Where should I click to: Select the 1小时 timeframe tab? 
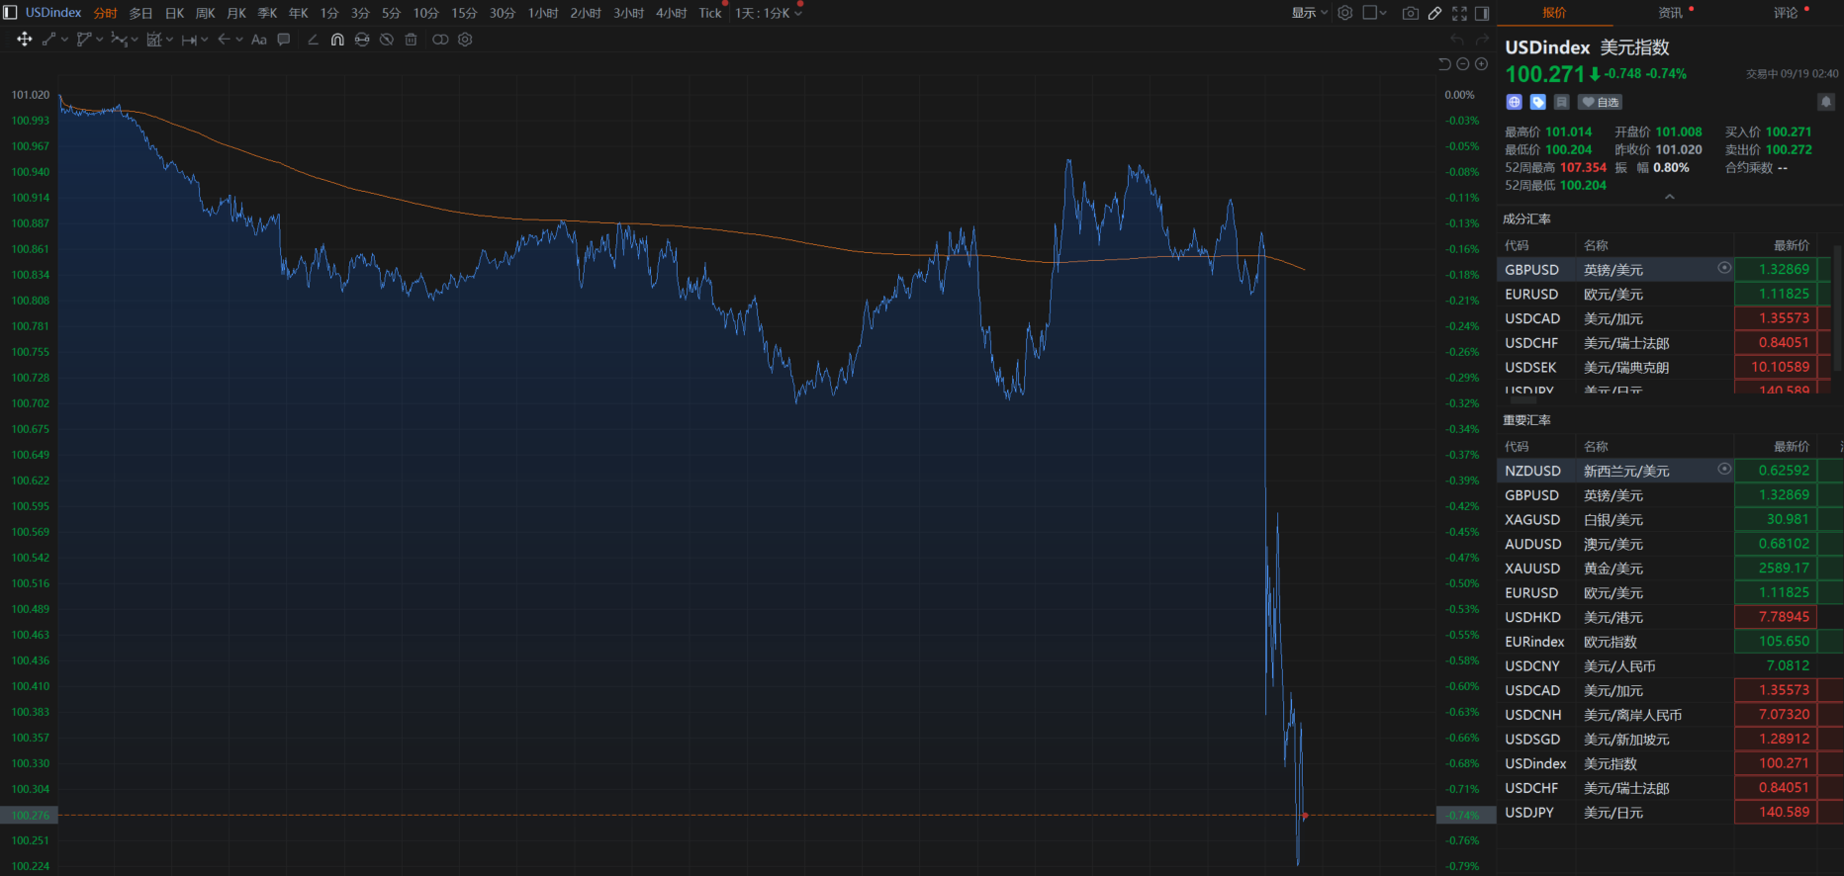pyautogui.click(x=543, y=13)
